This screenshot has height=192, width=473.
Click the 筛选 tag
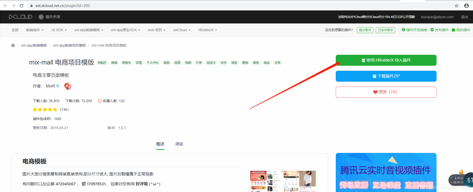(256, 63)
